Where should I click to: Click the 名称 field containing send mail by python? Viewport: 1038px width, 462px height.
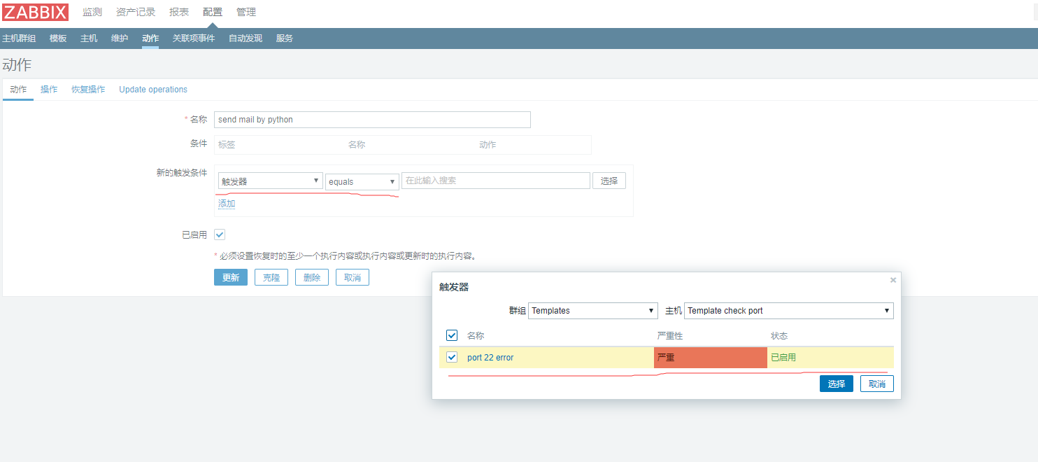[x=372, y=120]
